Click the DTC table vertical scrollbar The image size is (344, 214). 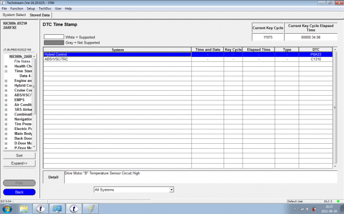point(335,107)
